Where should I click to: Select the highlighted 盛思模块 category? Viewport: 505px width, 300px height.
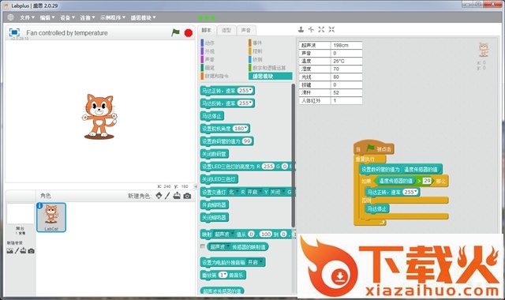[270, 76]
